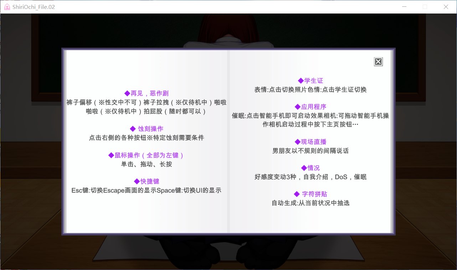The image size is (457, 270).
Task: Select the ◆学生证 heading
Action: coord(310,80)
